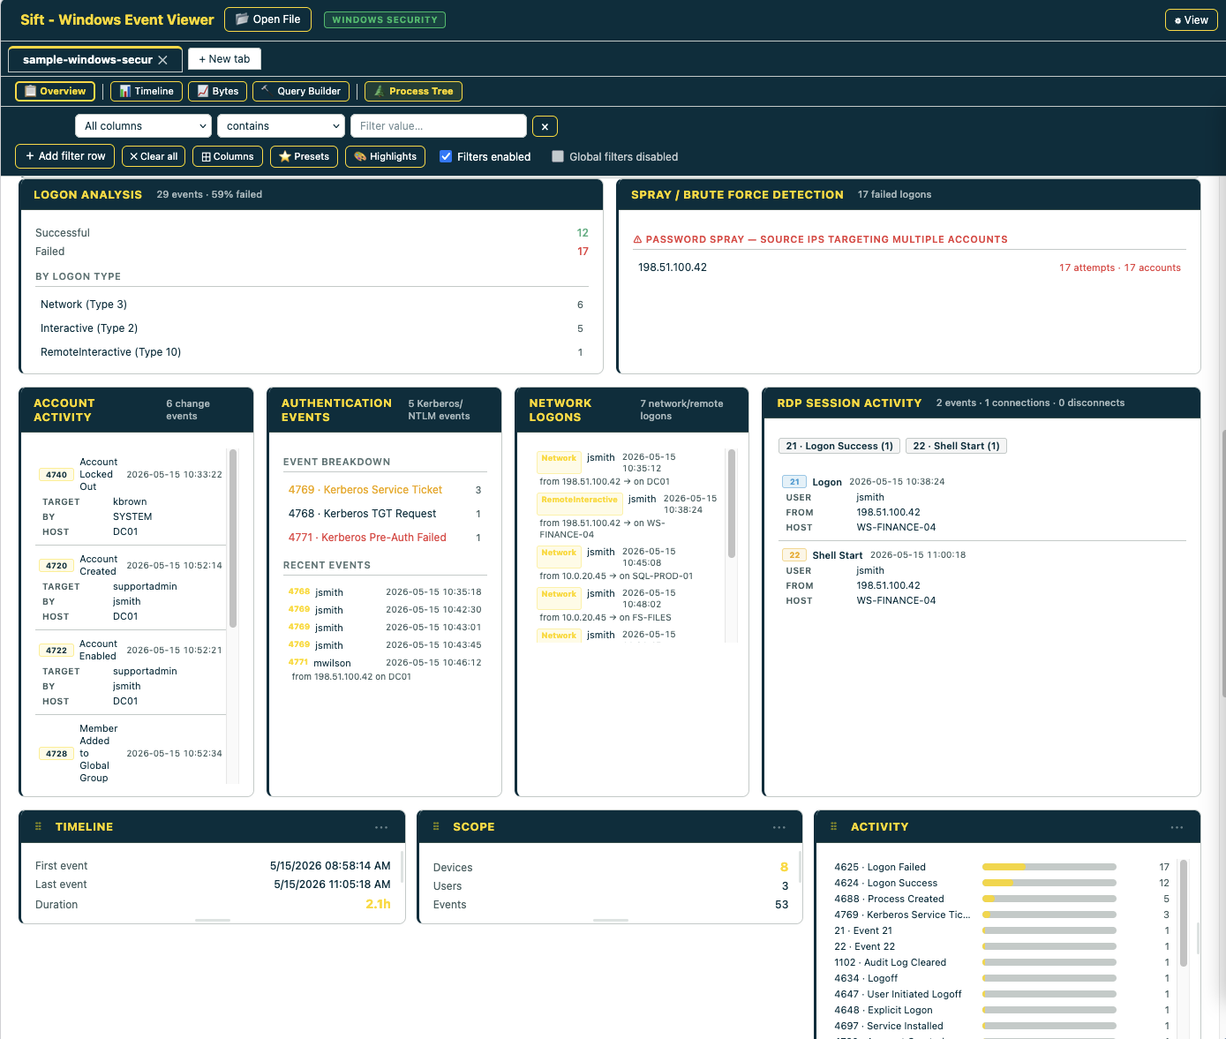Screen dimensions: 1226x1039
Task: Select recent 4768 jsmith event
Action: tap(385, 592)
